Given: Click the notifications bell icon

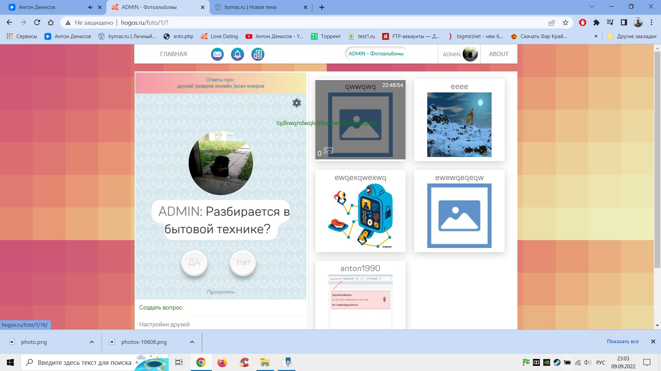Looking at the screenshot, I should point(238,54).
